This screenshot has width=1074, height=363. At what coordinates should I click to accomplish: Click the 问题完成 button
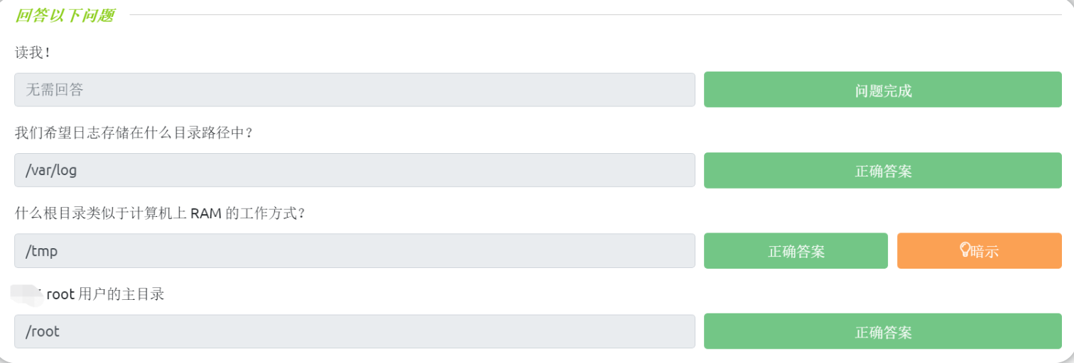883,90
